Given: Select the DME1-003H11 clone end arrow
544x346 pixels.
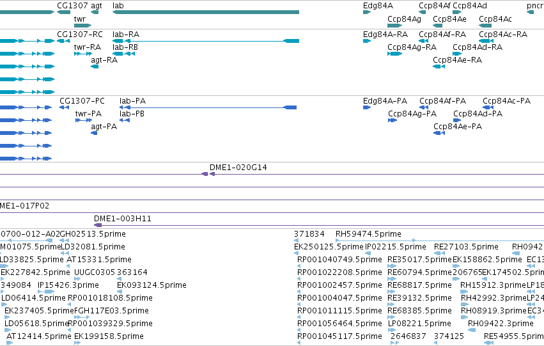Looking at the screenshot, I should (98, 225).
